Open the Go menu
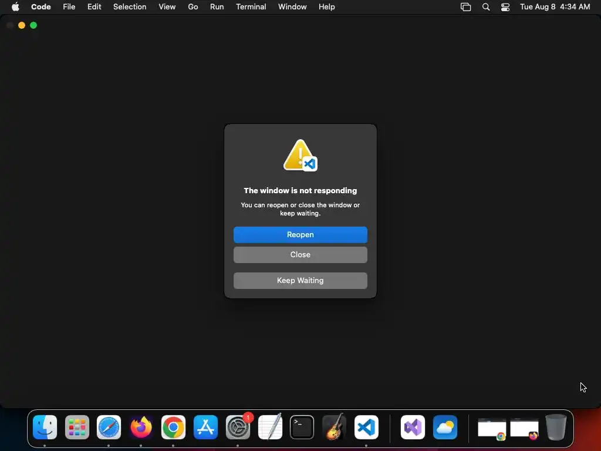The height and width of the screenshot is (451, 601). 193,7
